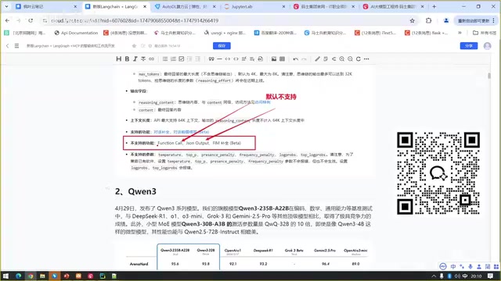Screen dimensions: 501x281
Task: Insert a task checkbox list
Action: (x=182, y=59)
